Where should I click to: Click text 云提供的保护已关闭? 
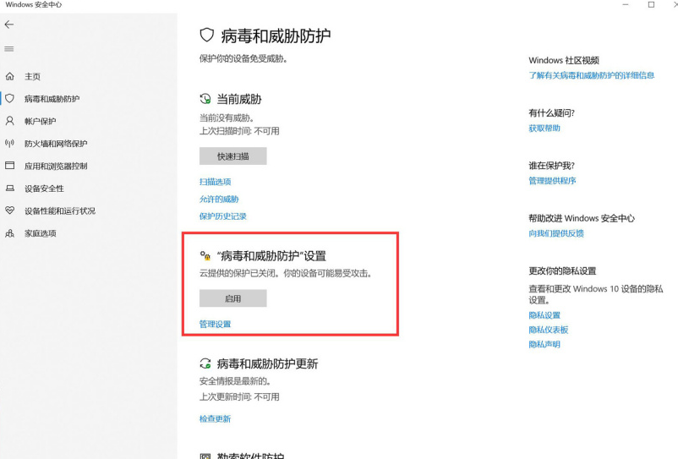237,274
